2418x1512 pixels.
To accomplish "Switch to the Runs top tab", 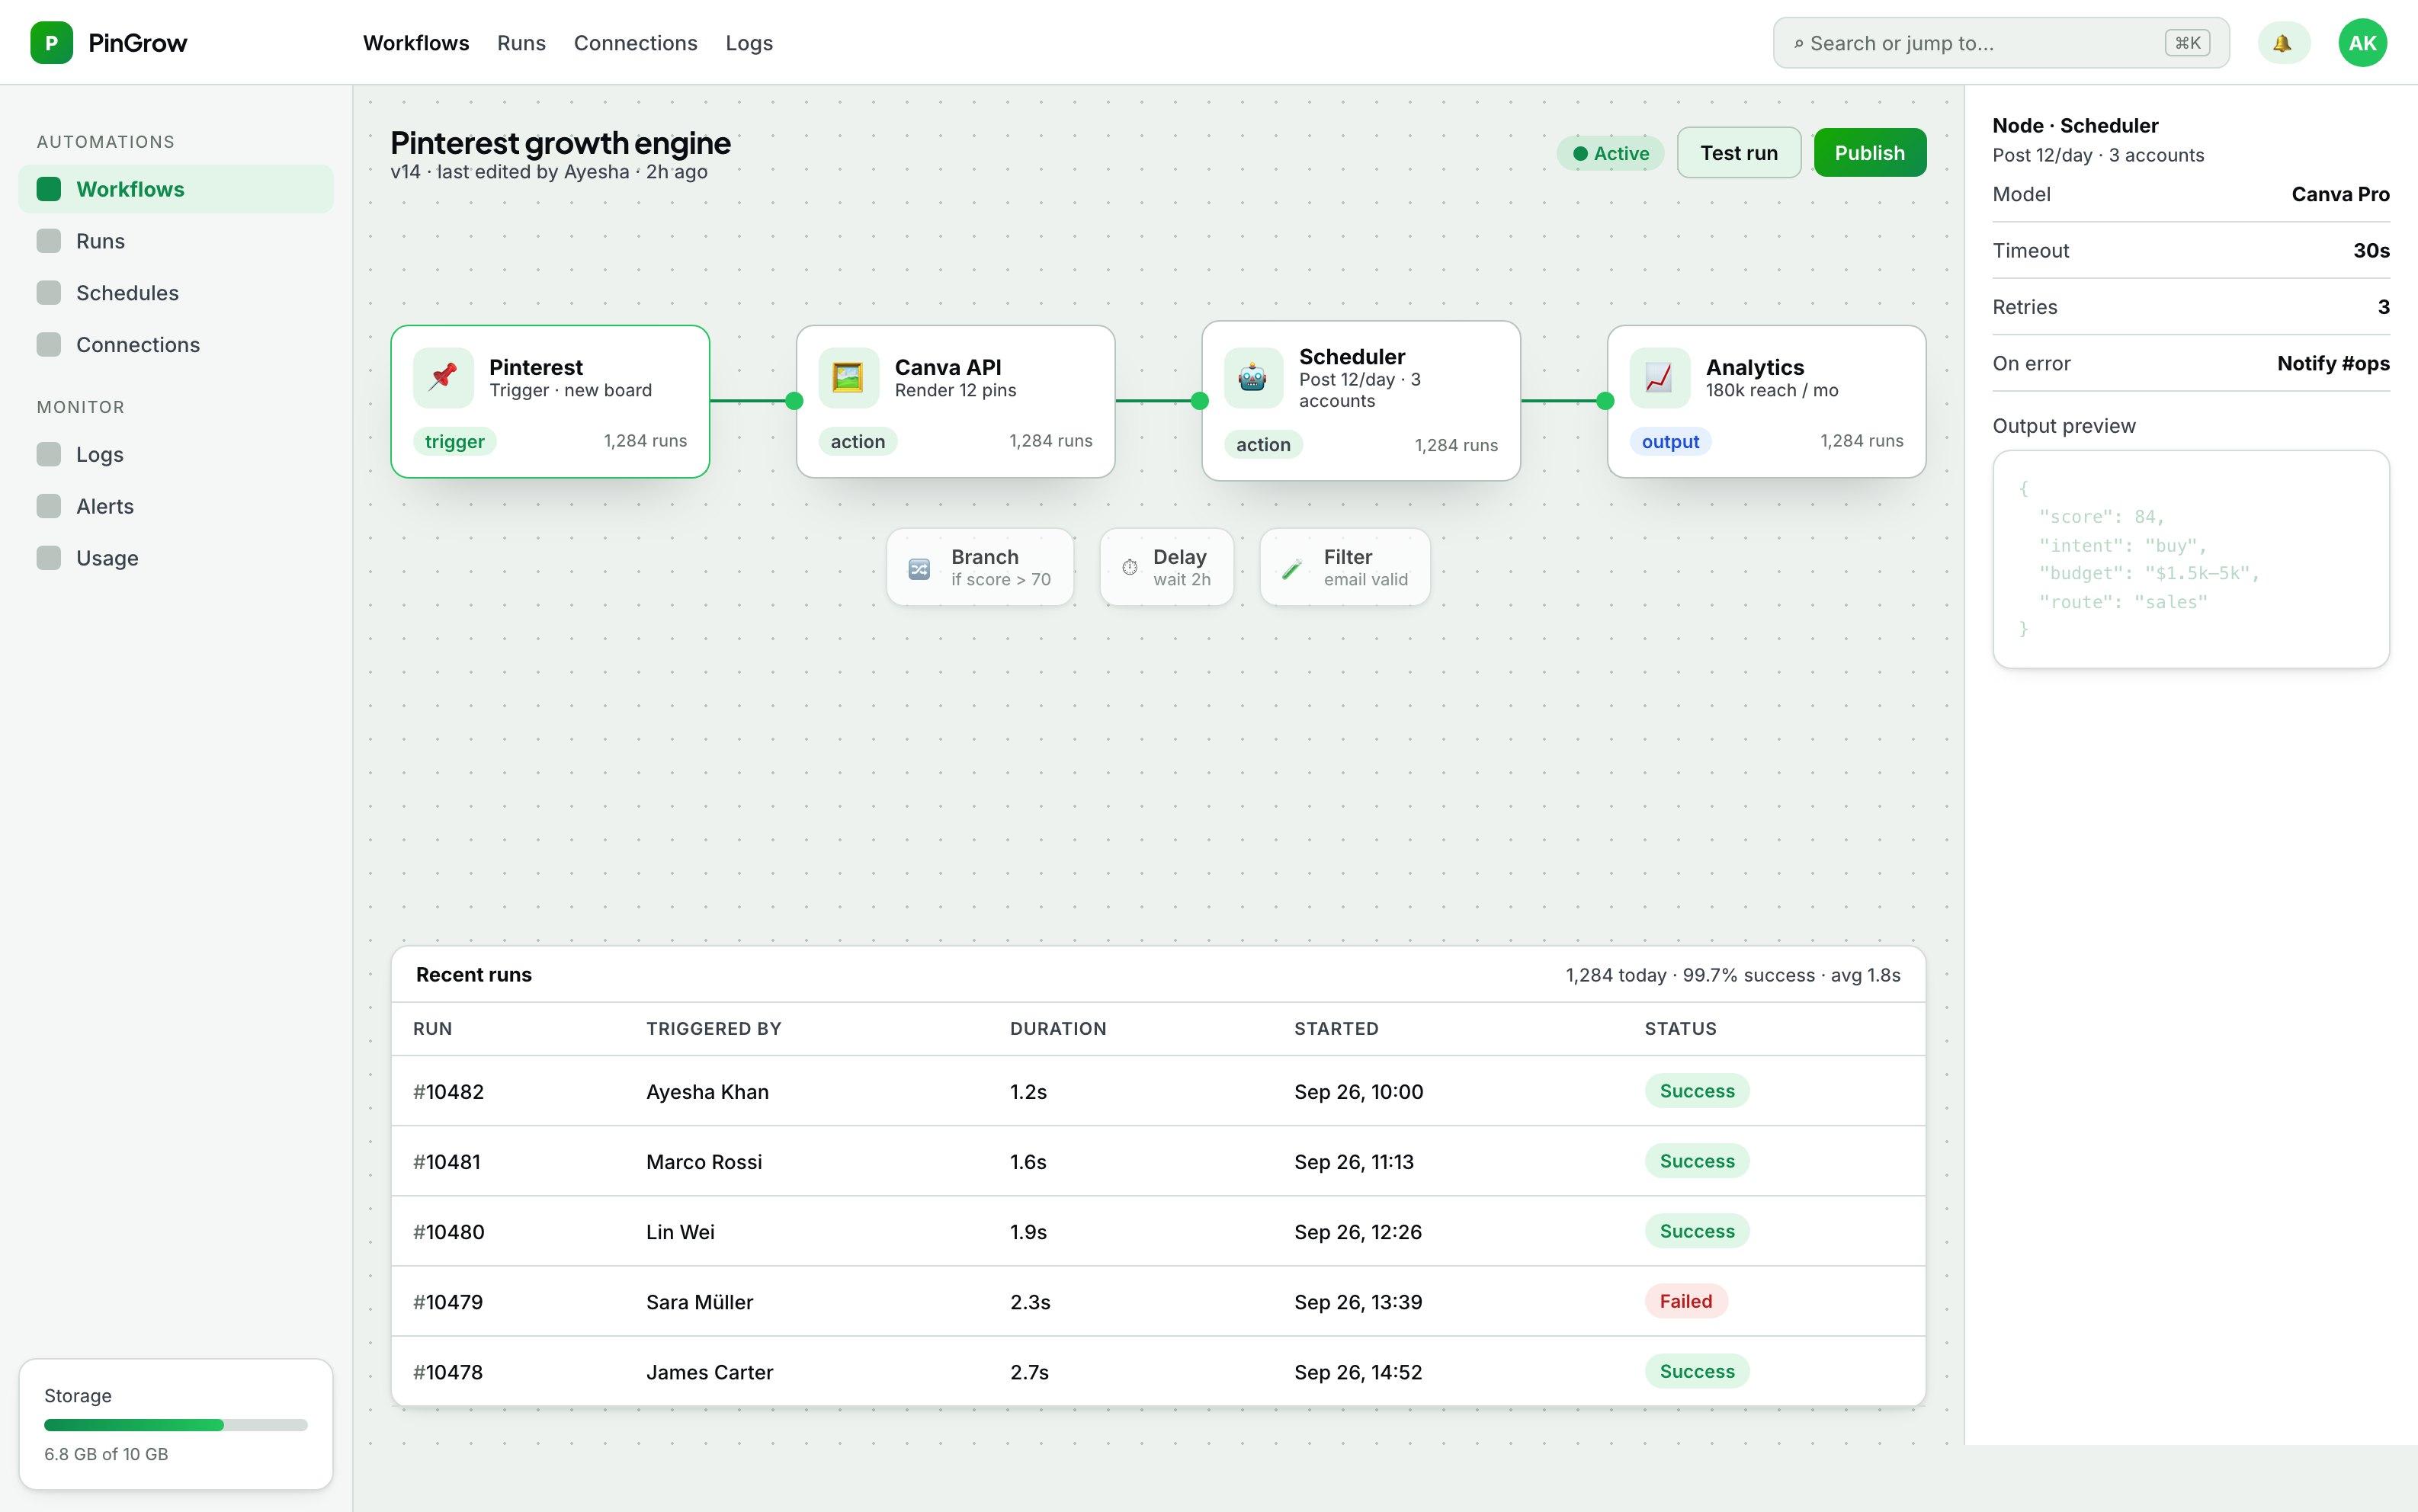I will pos(521,43).
